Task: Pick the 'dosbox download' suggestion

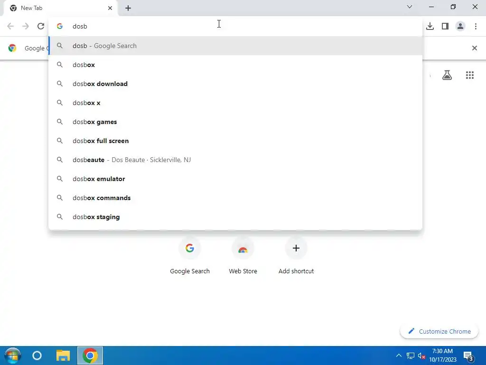Action: 235,84
